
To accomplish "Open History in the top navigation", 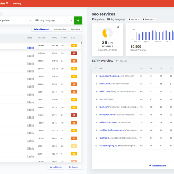I will [17, 3].
